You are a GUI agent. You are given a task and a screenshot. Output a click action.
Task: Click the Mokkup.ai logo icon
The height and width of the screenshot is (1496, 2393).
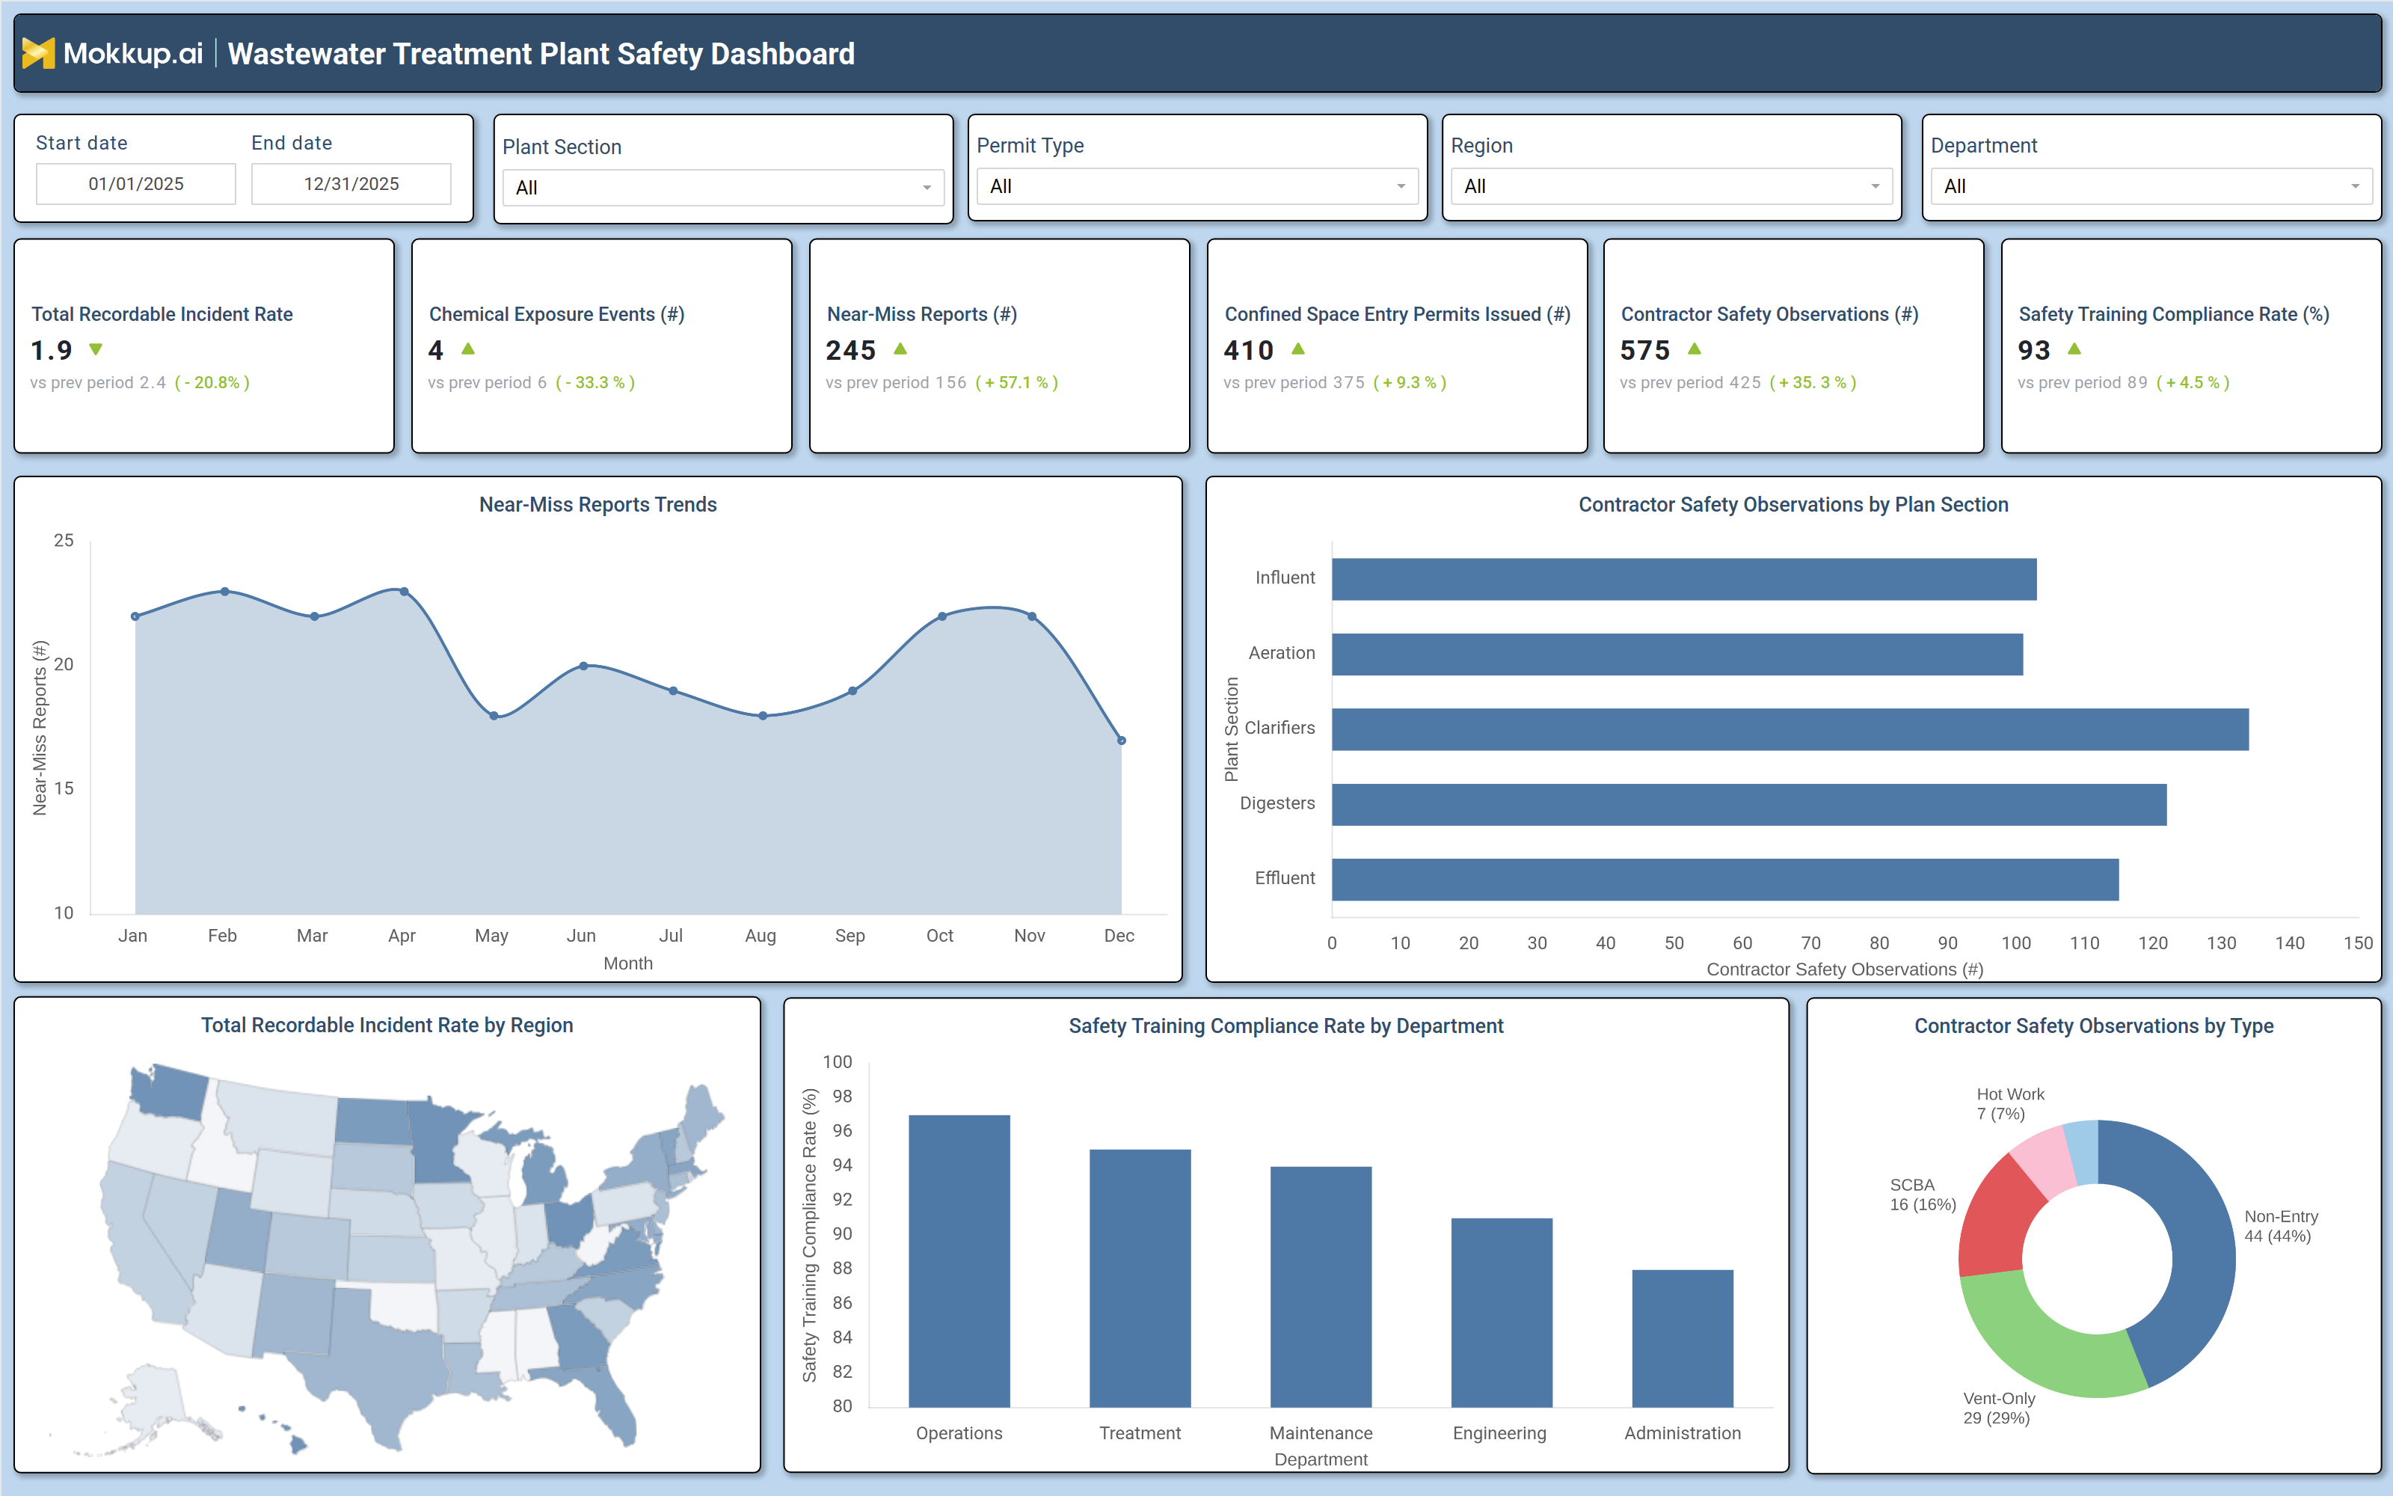tap(39, 53)
